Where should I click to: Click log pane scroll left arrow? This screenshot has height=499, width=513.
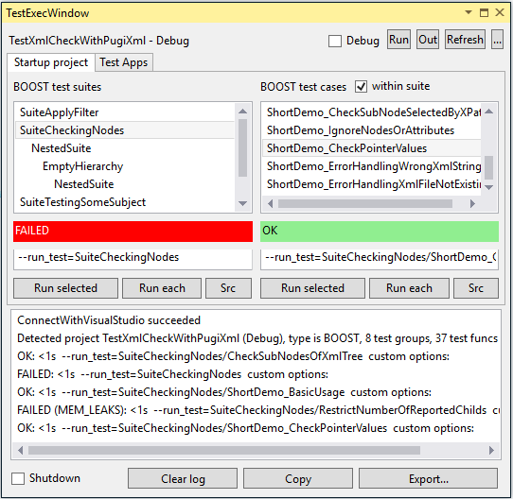click(x=20, y=450)
